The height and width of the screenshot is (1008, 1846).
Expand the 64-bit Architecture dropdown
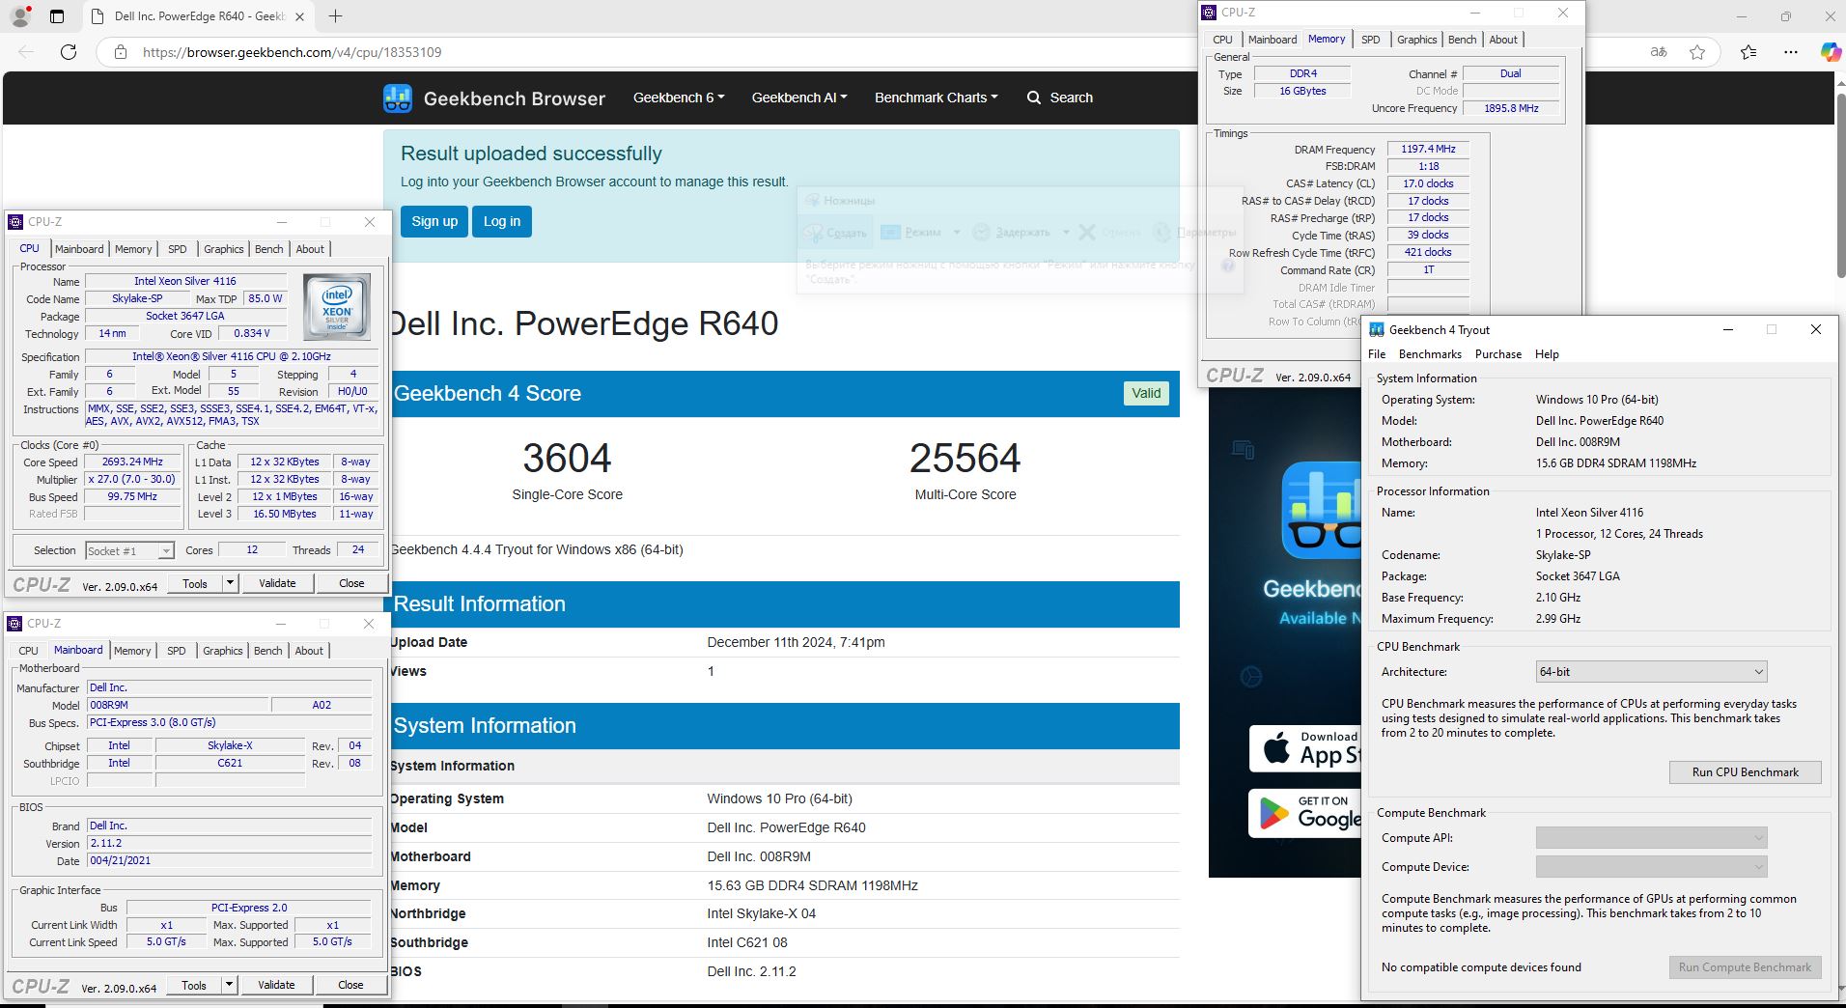(x=1651, y=672)
